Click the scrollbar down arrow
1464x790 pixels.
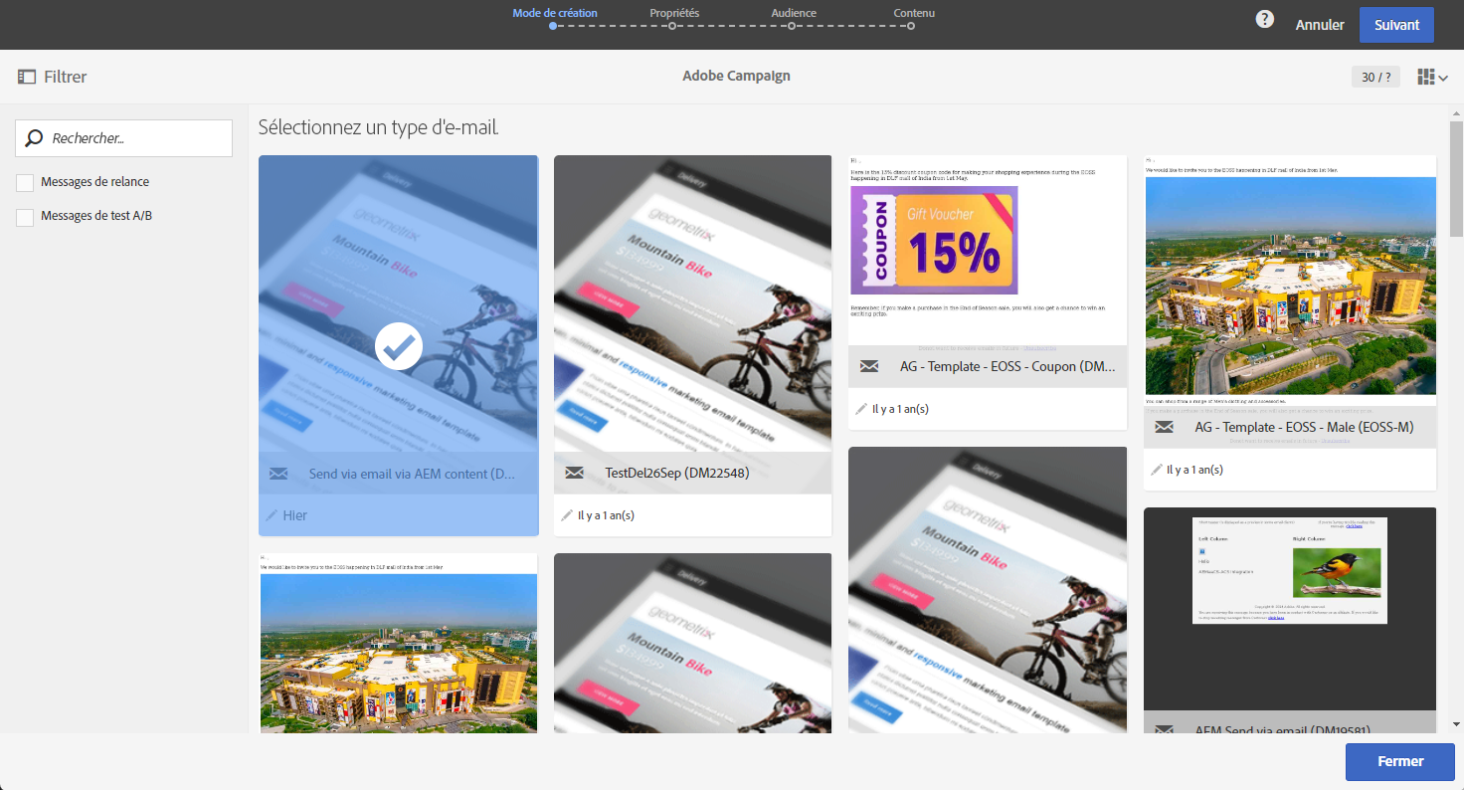[x=1456, y=724]
